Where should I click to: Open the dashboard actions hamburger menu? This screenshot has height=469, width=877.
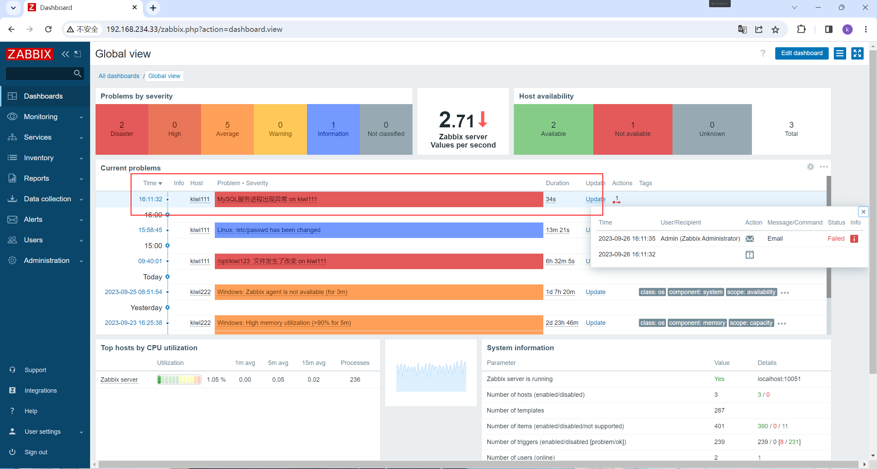point(840,53)
